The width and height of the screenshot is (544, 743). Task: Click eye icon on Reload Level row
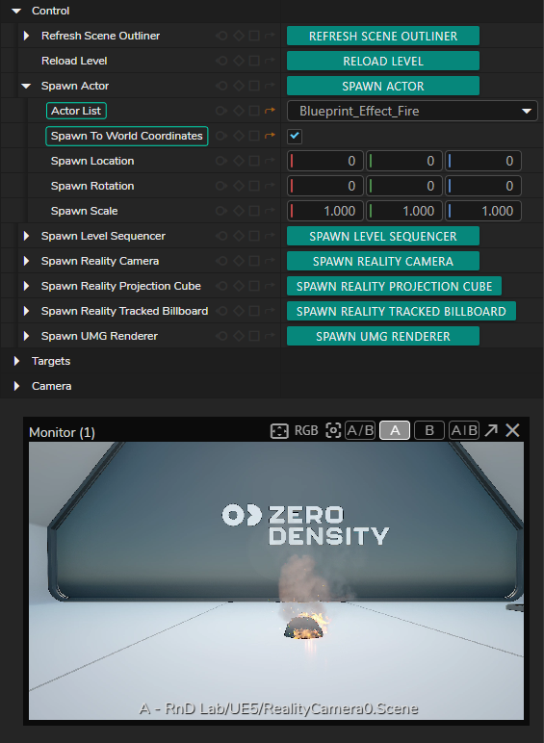click(x=221, y=61)
